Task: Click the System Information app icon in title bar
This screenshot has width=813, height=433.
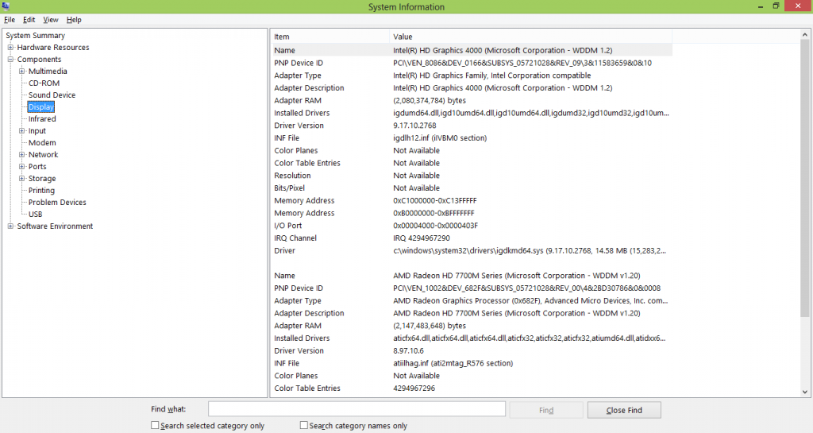Action: [x=6, y=6]
